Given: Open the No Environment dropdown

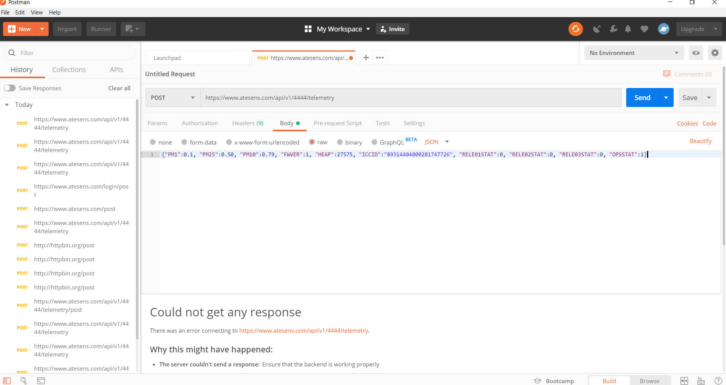Looking at the screenshot, I should (x=633, y=53).
